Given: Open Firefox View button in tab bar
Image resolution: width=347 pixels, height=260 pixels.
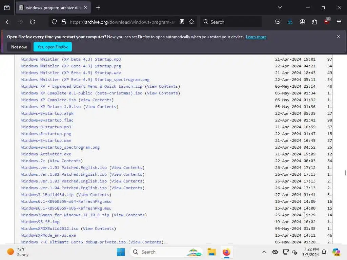Looking at the screenshot, I should click(7, 8).
